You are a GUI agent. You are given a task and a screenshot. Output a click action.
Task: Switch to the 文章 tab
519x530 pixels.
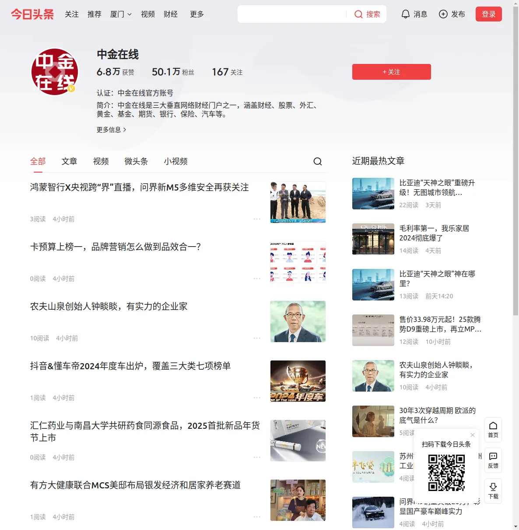tap(70, 162)
